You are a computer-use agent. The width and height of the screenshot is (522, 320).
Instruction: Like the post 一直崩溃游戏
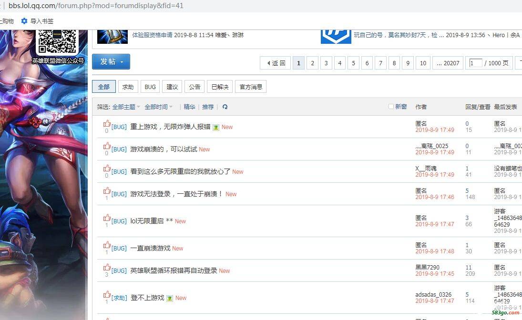106,245
